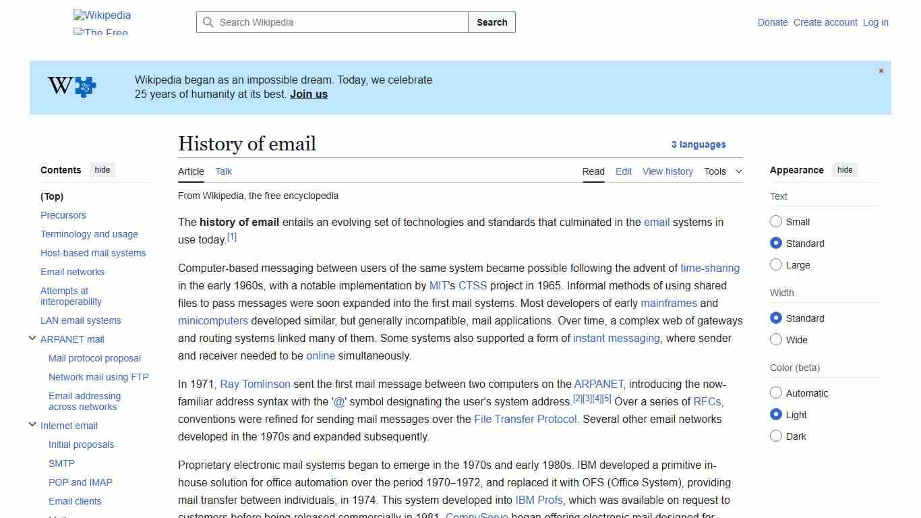Click the search magnifier icon
This screenshot has height=518, width=921.
coord(208,22)
